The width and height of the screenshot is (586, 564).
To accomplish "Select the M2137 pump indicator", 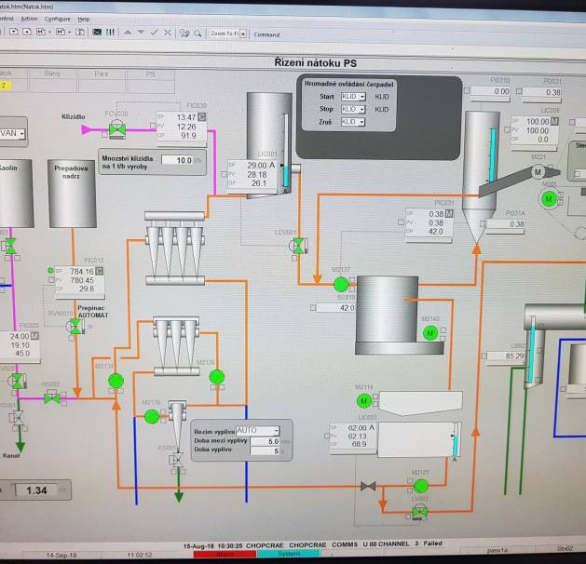I will [x=341, y=284].
